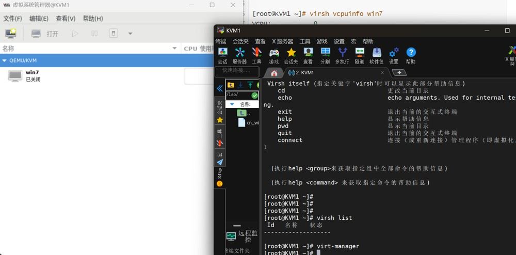516x255 pixels.
Task: Click the 分割 (Split) toolbar icon
Action: pos(325,56)
